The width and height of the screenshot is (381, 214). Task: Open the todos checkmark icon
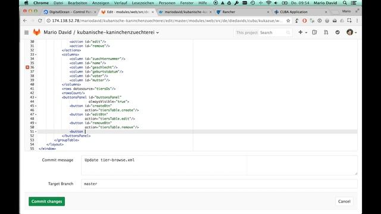click(x=338, y=32)
